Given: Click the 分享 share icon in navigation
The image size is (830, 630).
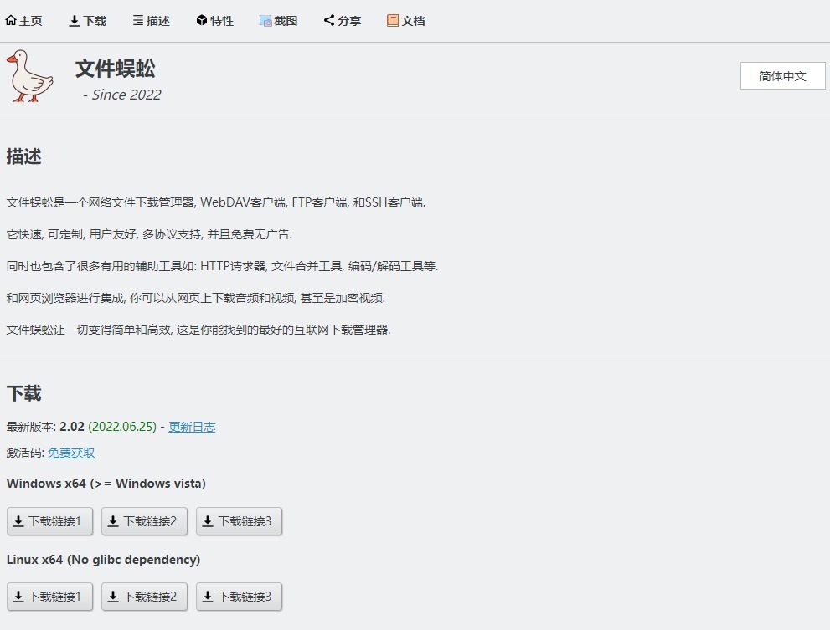Looking at the screenshot, I should tap(329, 20).
